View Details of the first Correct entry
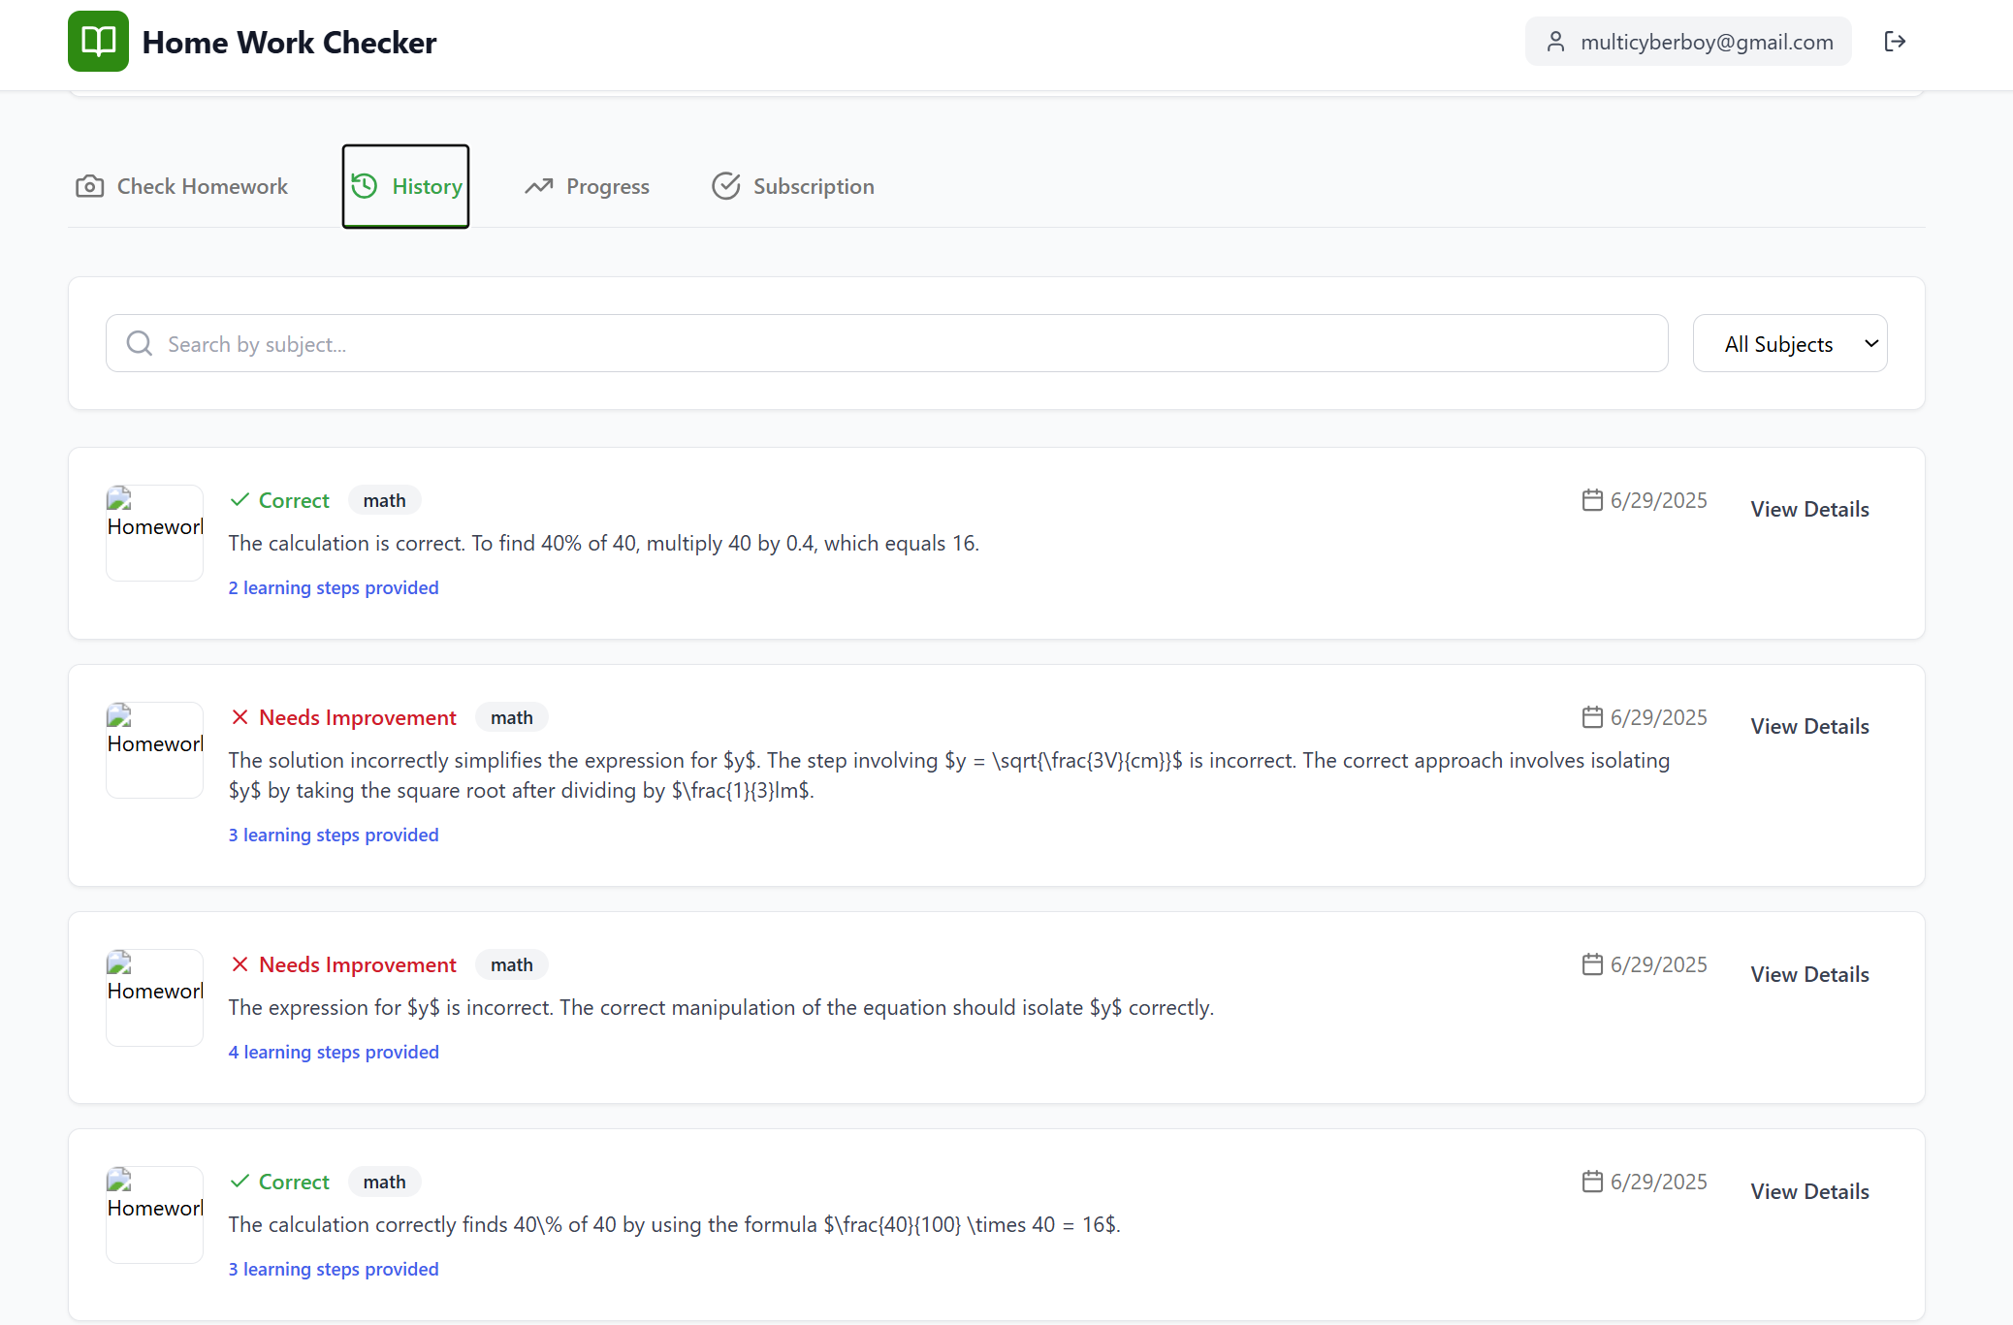 click(1809, 510)
